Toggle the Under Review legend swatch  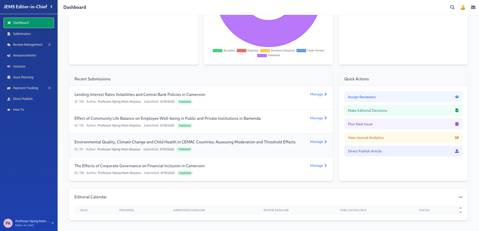[x=301, y=50]
